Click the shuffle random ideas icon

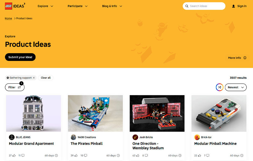click(x=220, y=87)
